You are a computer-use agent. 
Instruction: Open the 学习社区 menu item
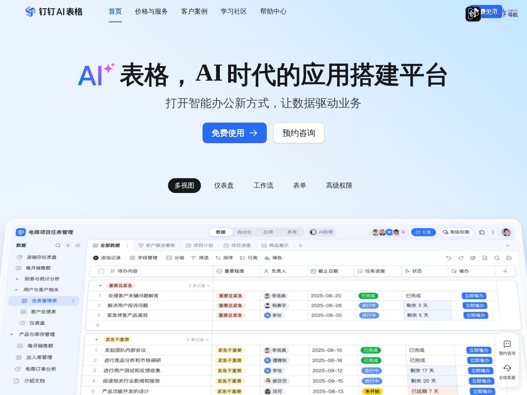[x=234, y=12]
